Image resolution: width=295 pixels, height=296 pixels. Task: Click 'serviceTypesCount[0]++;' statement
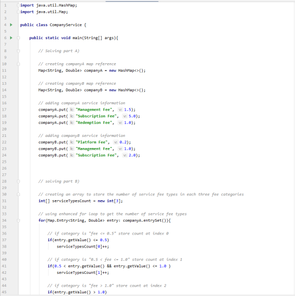point(83,246)
